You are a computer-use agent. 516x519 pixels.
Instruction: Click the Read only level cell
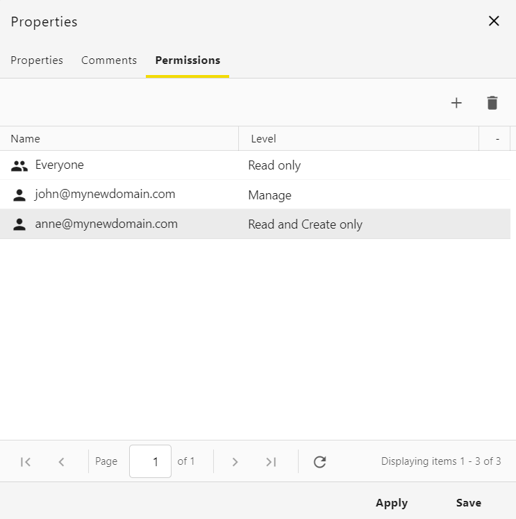(x=274, y=165)
